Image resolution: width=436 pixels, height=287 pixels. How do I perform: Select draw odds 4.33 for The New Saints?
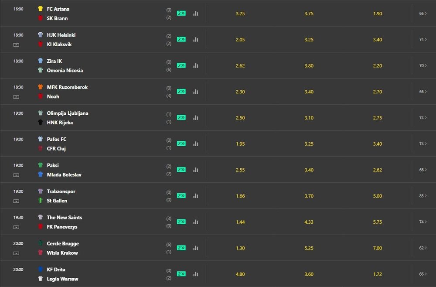[309, 222]
